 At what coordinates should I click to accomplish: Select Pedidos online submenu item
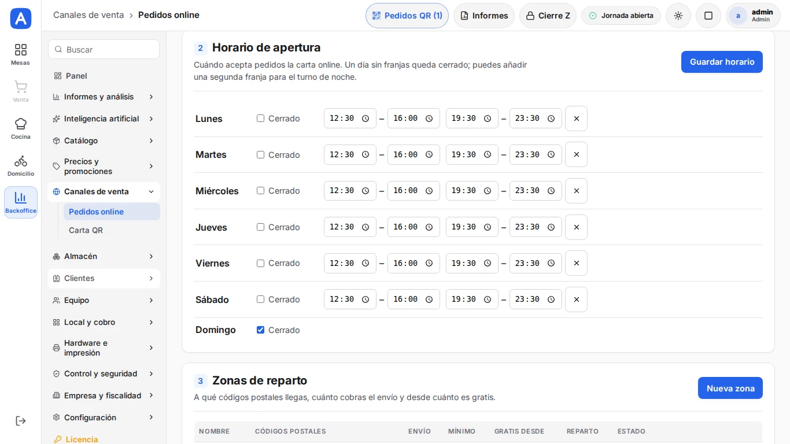click(x=112, y=212)
